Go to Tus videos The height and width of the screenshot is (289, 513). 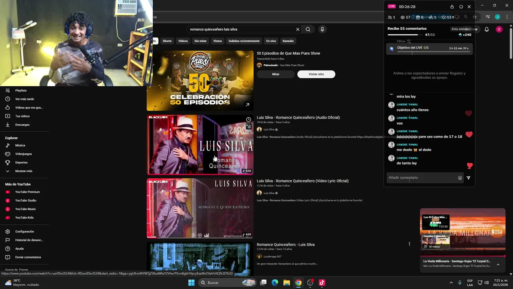click(22, 116)
